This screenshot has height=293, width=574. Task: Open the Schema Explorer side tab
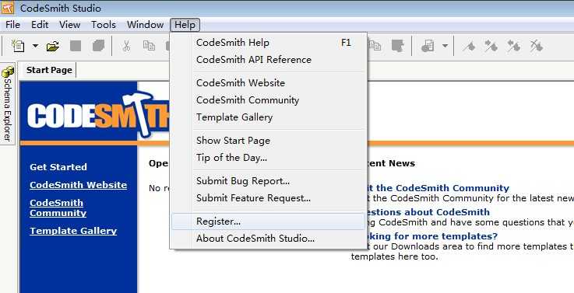click(8, 104)
